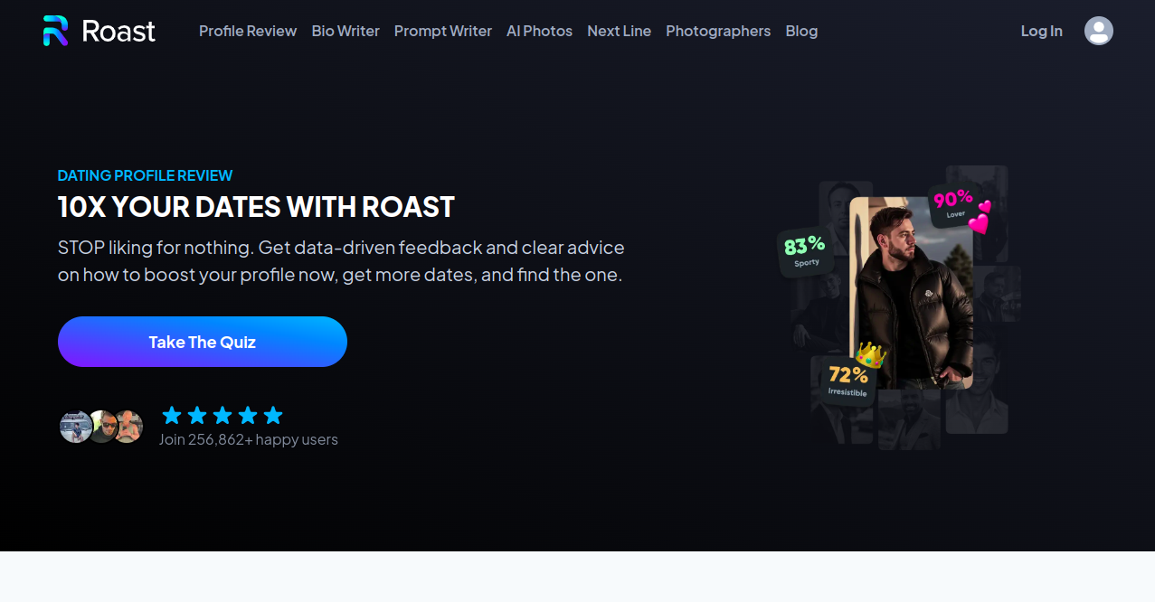Click the gold crown emoji
Image resolution: width=1155 pixels, height=602 pixels.
coord(870,354)
